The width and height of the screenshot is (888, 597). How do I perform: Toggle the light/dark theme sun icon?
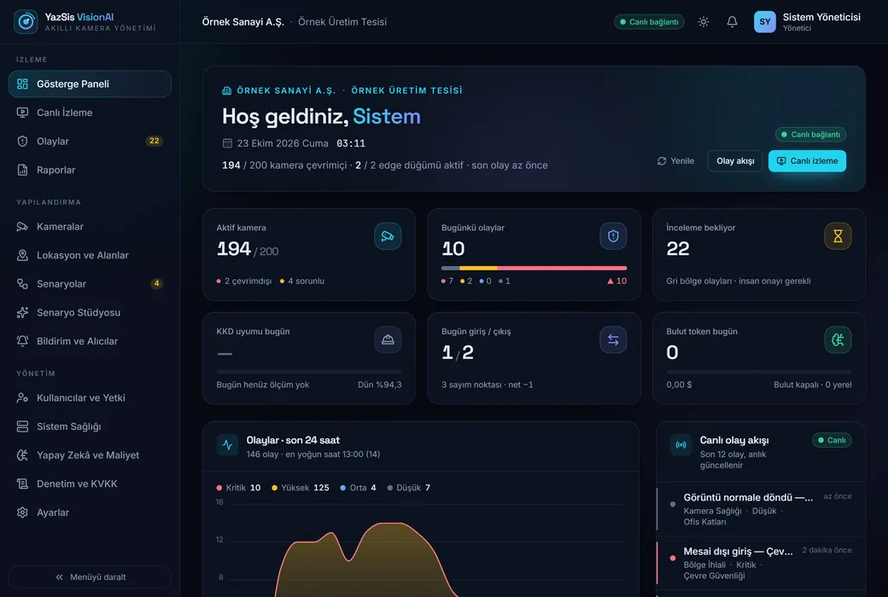(704, 21)
